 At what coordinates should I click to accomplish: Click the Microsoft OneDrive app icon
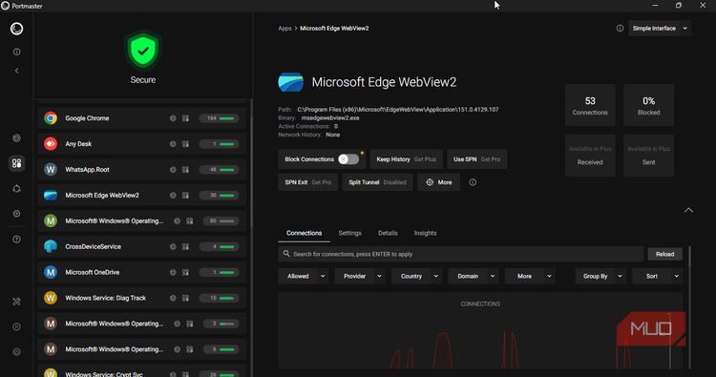click(51, 272)
